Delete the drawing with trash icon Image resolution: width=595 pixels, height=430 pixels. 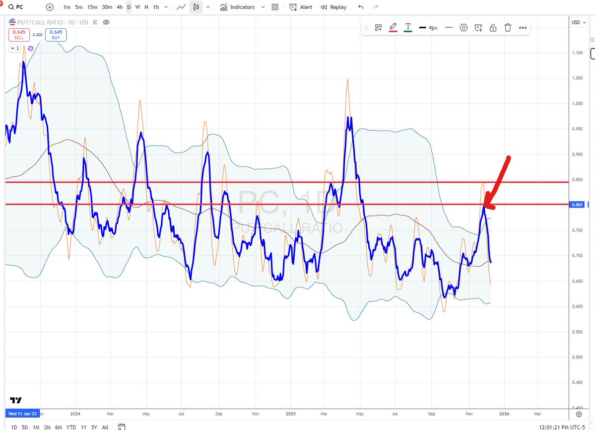click(508, 28)
